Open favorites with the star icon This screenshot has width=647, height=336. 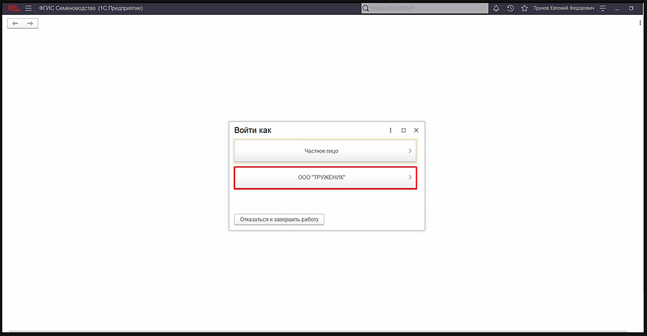(x=524, y=8)
